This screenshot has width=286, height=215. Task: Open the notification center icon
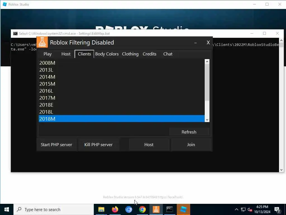[x=277, y=210]
